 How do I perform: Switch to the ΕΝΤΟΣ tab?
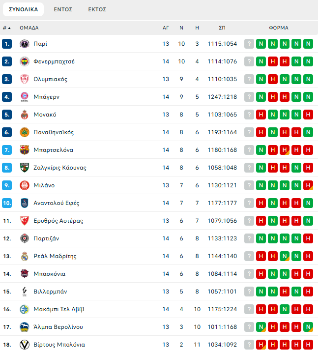(x=63, y=9)
